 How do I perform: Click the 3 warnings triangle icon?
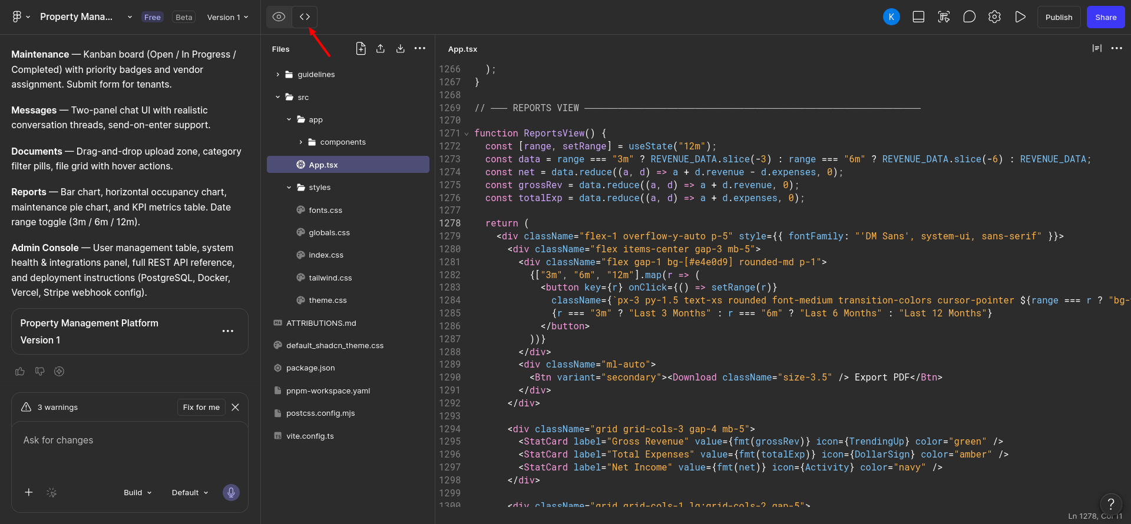(26, 407)
